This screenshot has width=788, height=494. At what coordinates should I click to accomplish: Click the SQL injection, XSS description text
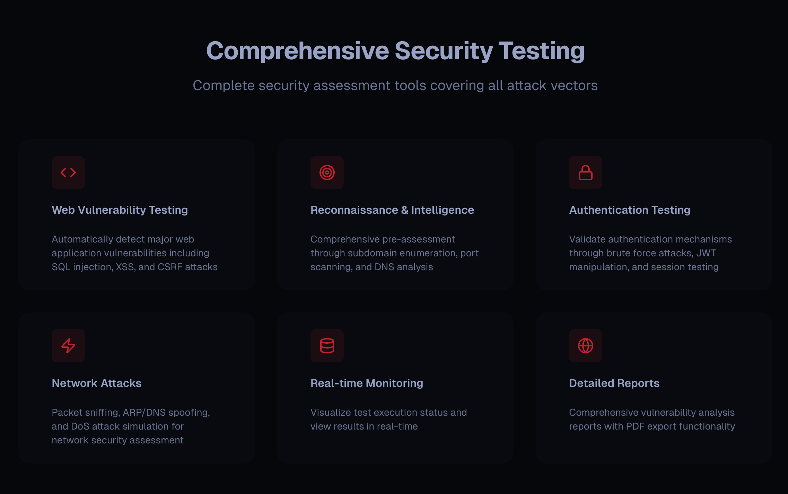[135, 253]
